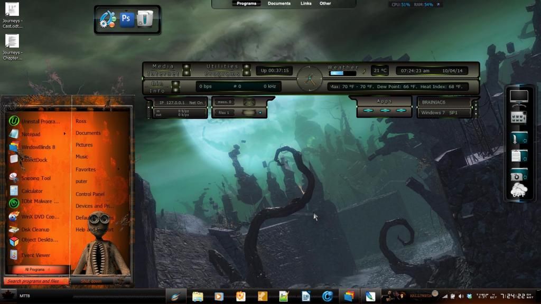Click the keypad icon in right sidebar dock
Image resolution: width=541 pixels, height=304 pixels.
(519, 117)
